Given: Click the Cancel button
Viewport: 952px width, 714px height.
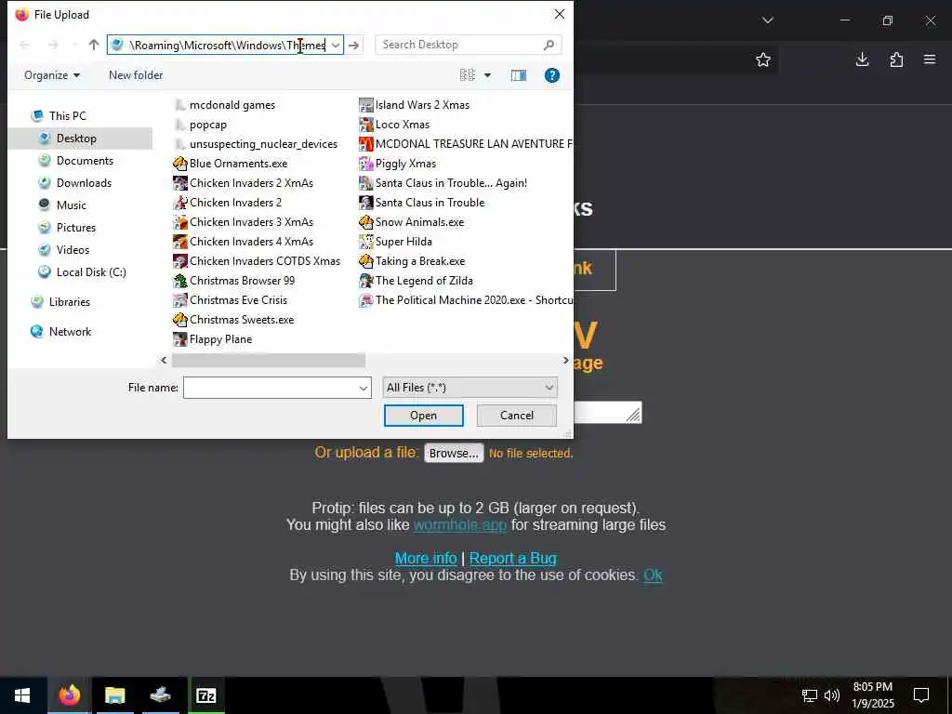Looking at the screenshot, I should coord(517,416).
